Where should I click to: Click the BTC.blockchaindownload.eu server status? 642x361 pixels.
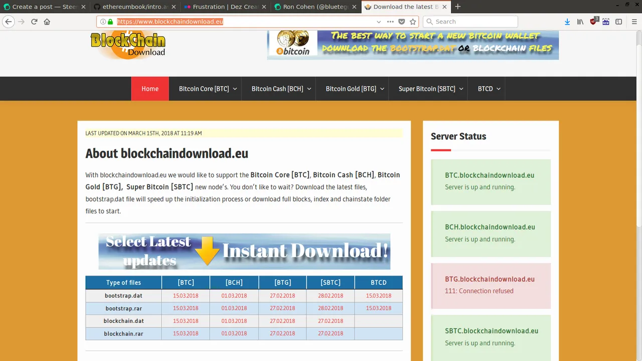coord(491,182)
